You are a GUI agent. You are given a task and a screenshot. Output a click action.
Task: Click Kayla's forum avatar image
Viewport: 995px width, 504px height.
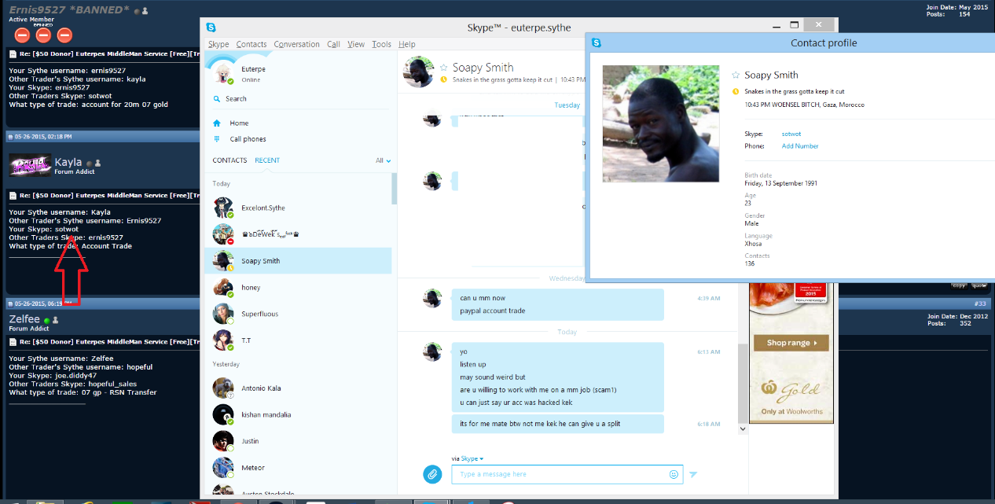30,166
